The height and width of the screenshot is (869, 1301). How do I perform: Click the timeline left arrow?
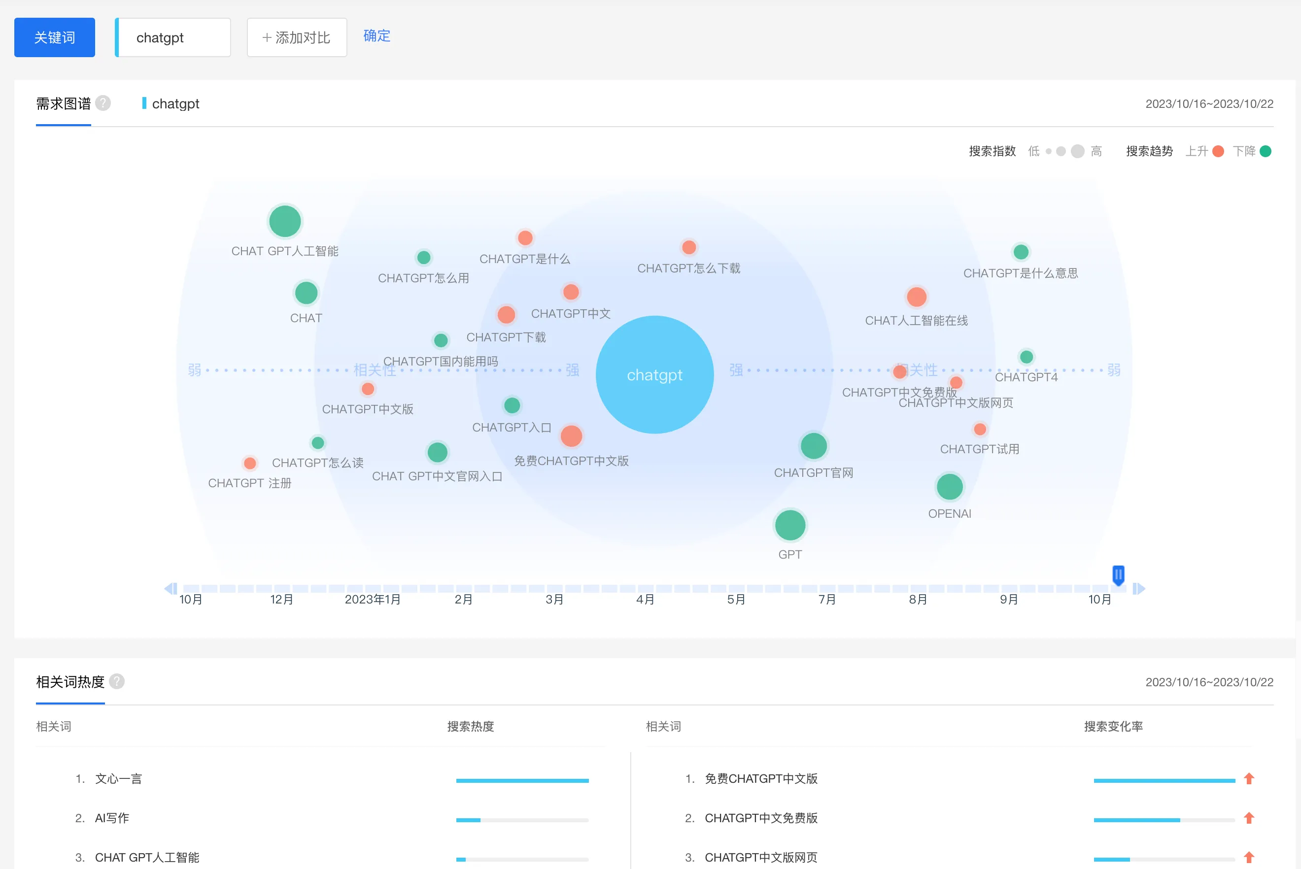[170, 589]
